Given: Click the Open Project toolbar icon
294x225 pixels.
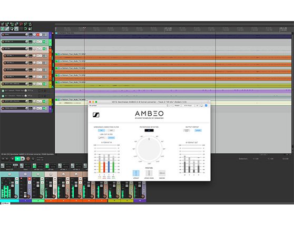Looking at the screenshot, I should pos(7,24).
